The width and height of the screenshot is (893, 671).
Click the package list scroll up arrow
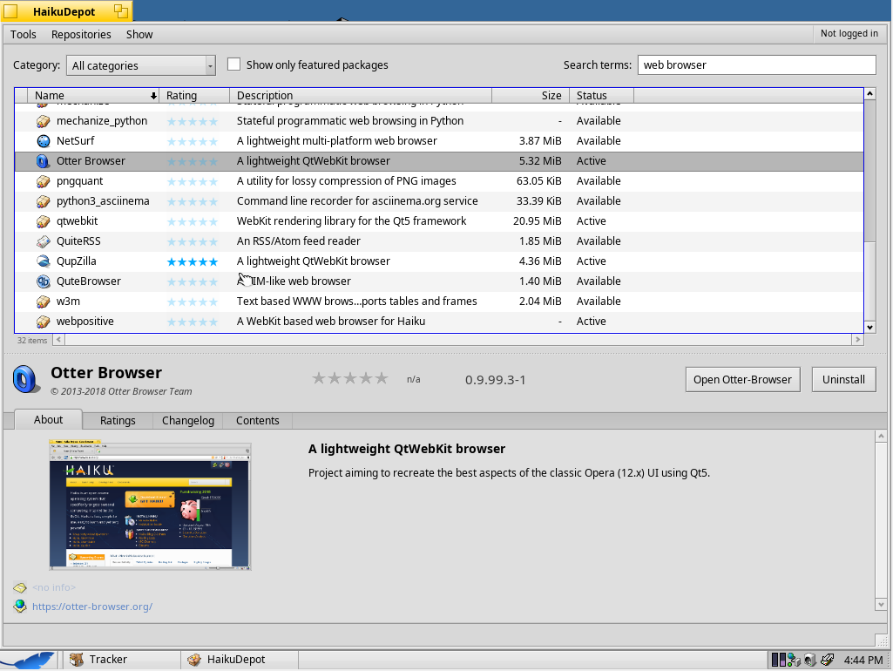(x=869, y=93)
